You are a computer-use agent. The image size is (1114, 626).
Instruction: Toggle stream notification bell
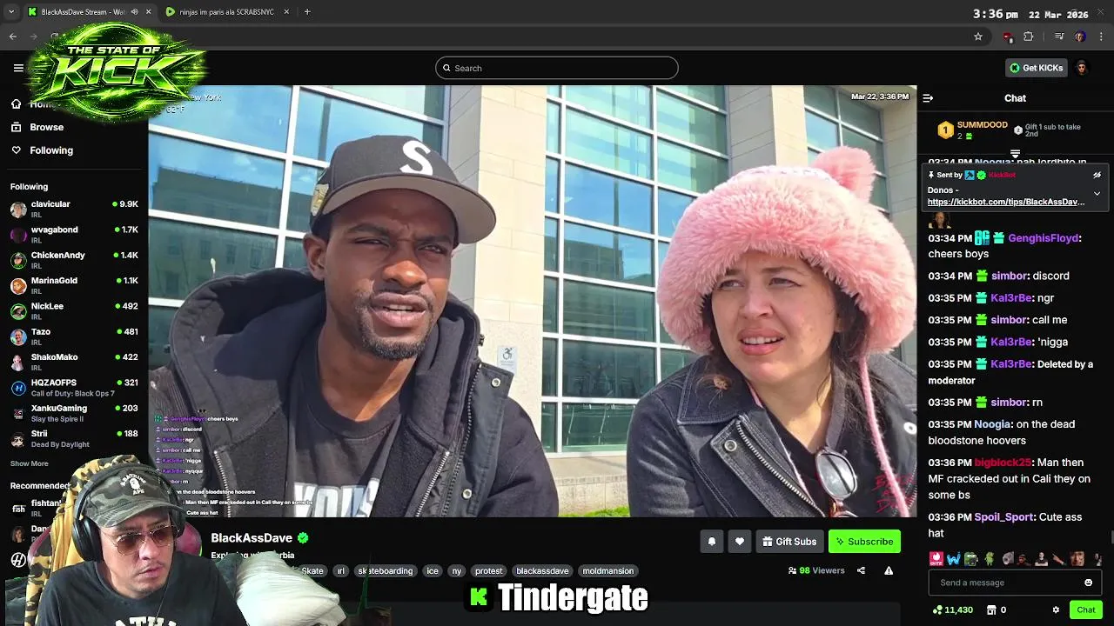(712, 542)
